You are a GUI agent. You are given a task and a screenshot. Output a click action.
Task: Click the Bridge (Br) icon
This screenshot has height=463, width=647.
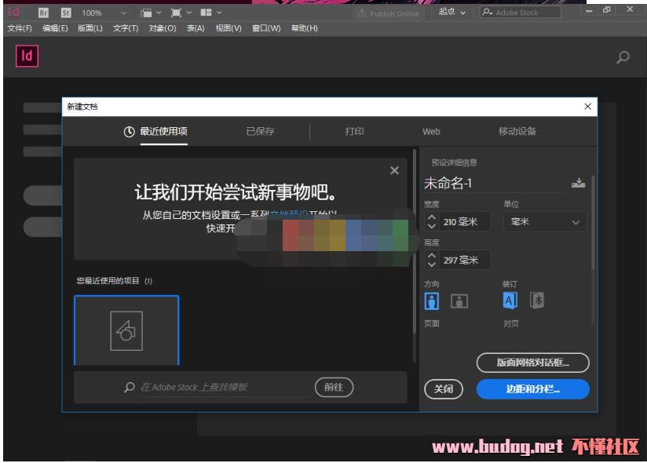pos(44,13)
